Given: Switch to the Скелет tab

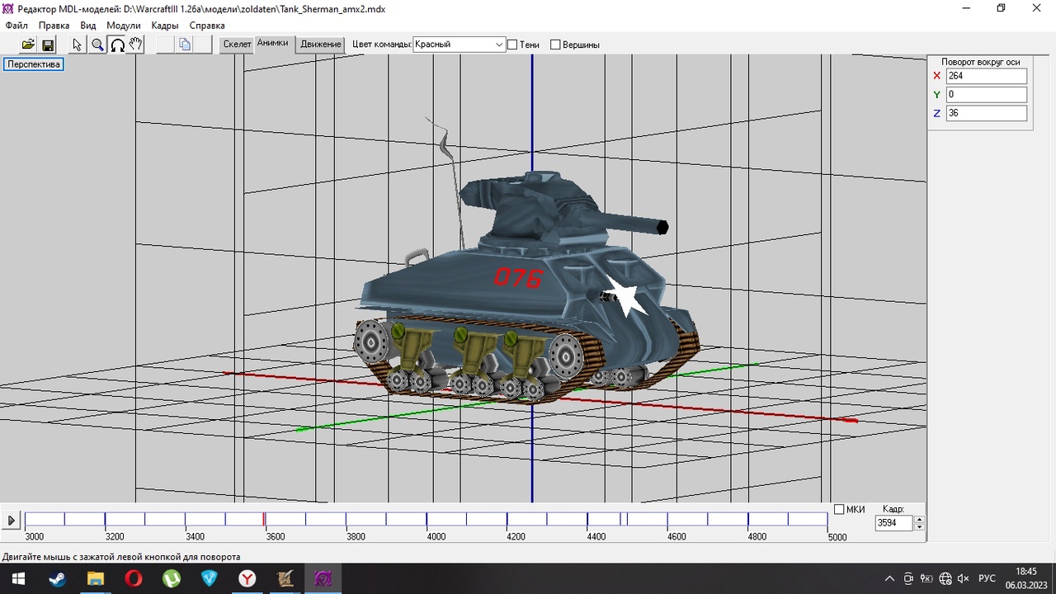Looking at the screenshot, I should 237,45.
